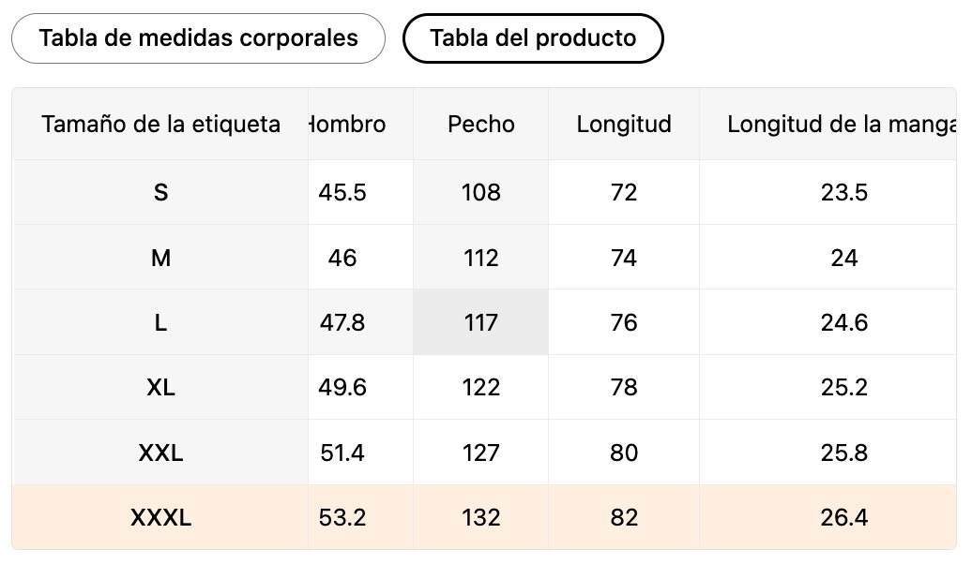Click the 26.4 sleeve length cell
972x564 pixels.
point(843,517)
